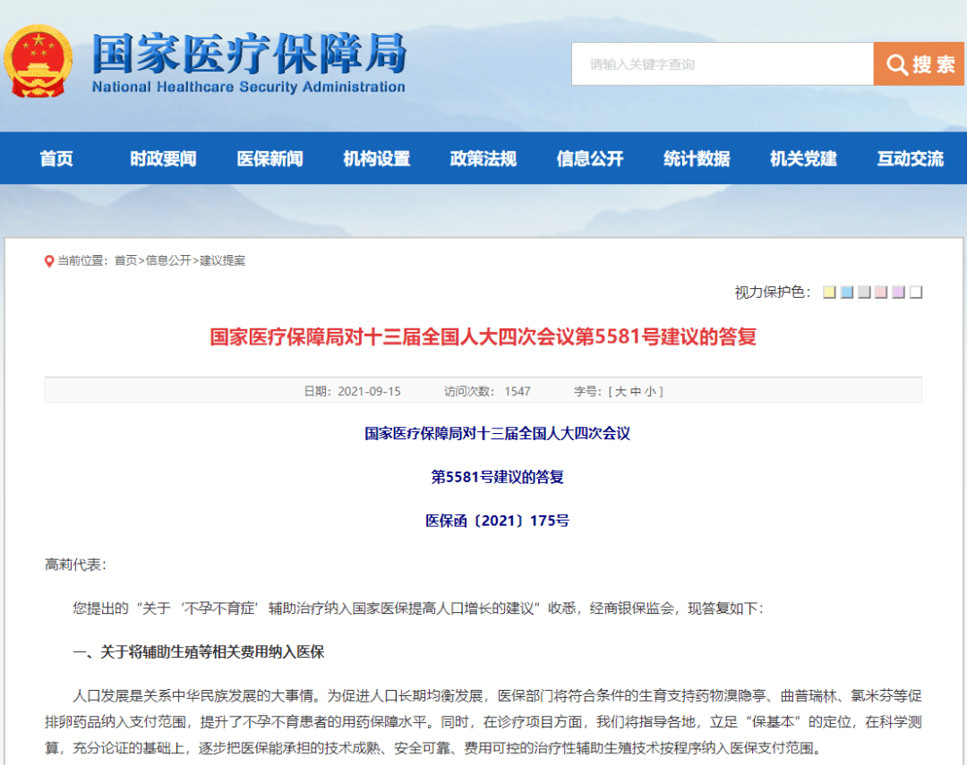Set font size to 中 (medium)
Viewport: 967px width, 765px height.
(x=635, y=391)
